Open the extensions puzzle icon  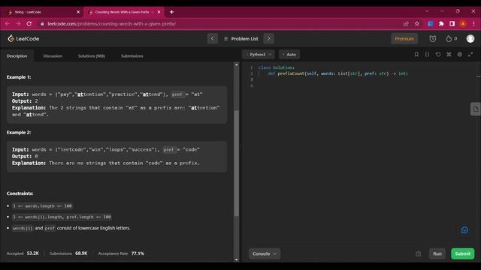point(441,23)
